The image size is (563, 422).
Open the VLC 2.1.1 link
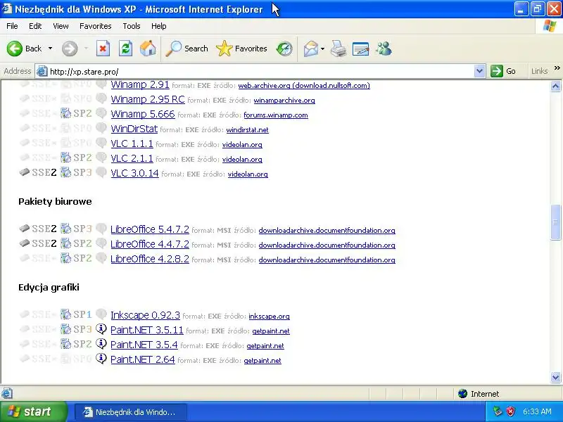click(x=132, y=158)
